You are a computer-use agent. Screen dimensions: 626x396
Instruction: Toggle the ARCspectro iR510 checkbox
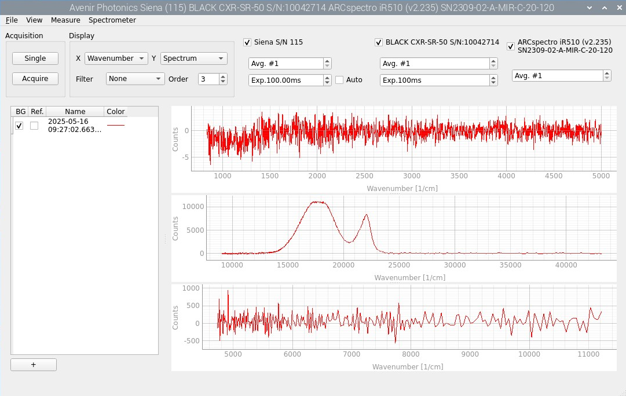pyautogui.click(x=510, y=46)
